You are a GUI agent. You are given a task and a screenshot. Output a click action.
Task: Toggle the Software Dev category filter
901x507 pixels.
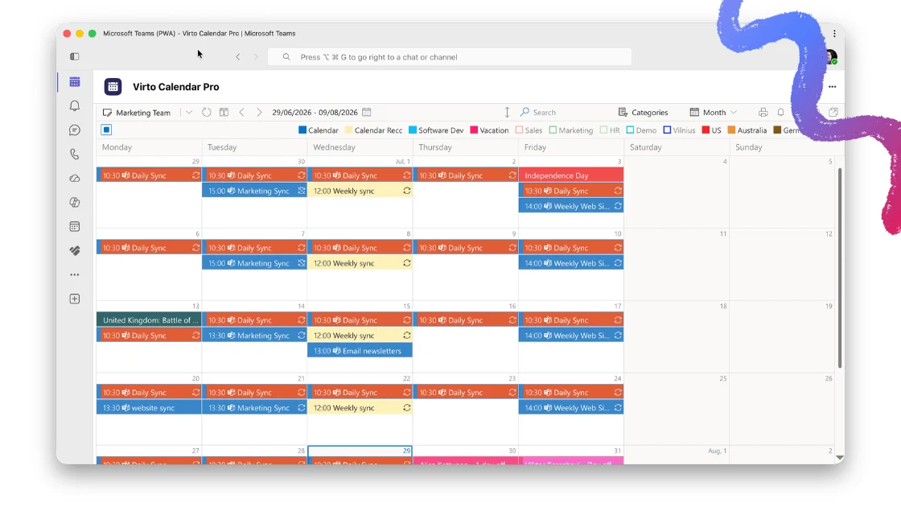436,130
